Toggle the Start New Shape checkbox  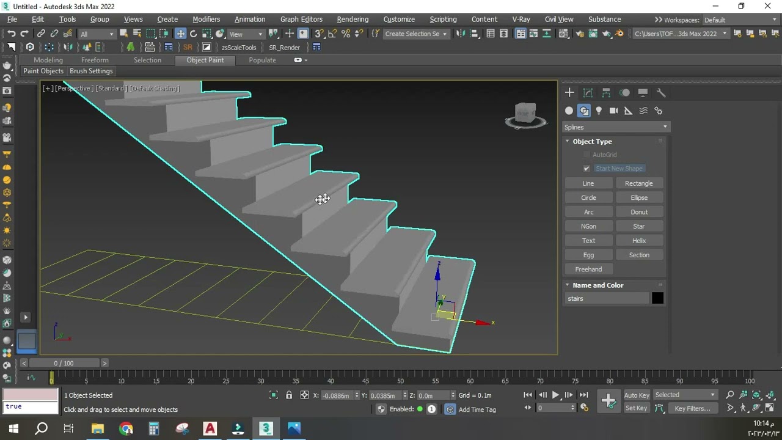pos(586,169)
